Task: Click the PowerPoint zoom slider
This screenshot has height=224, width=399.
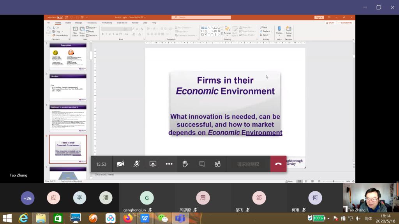Action: [x=334, y=181]
